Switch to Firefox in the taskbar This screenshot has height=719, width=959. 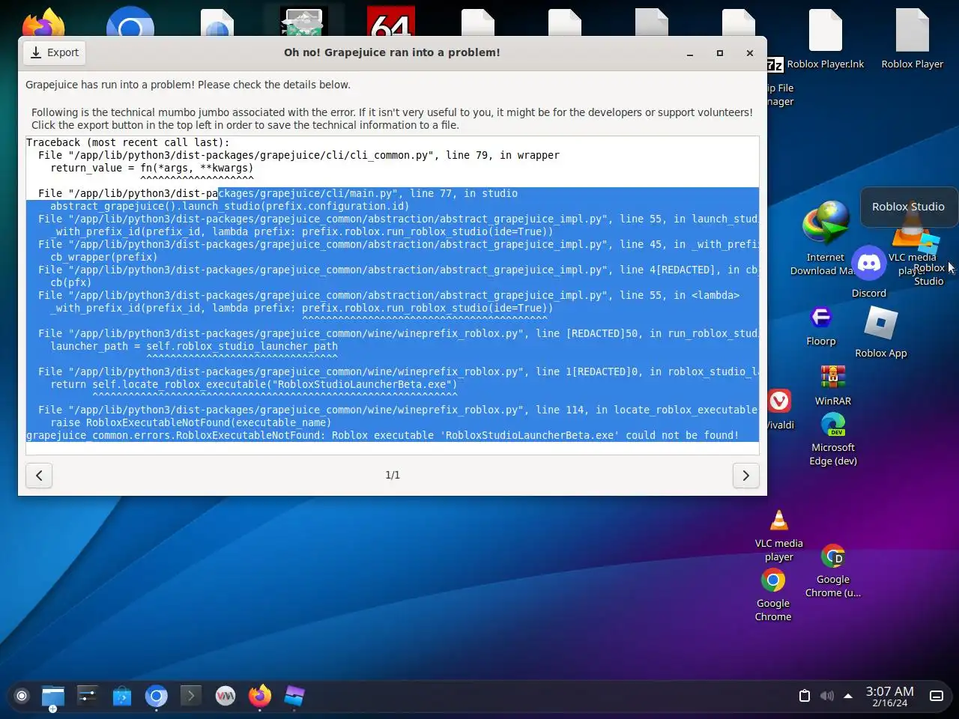pos(260,696)
